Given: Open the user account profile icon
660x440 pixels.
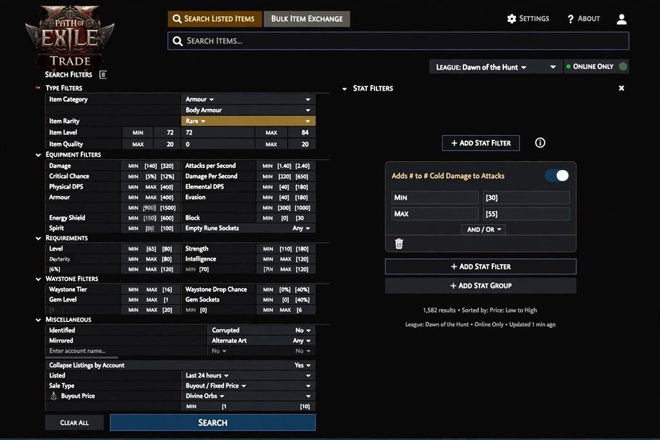Looking at the screenshot, I should 621,19.
